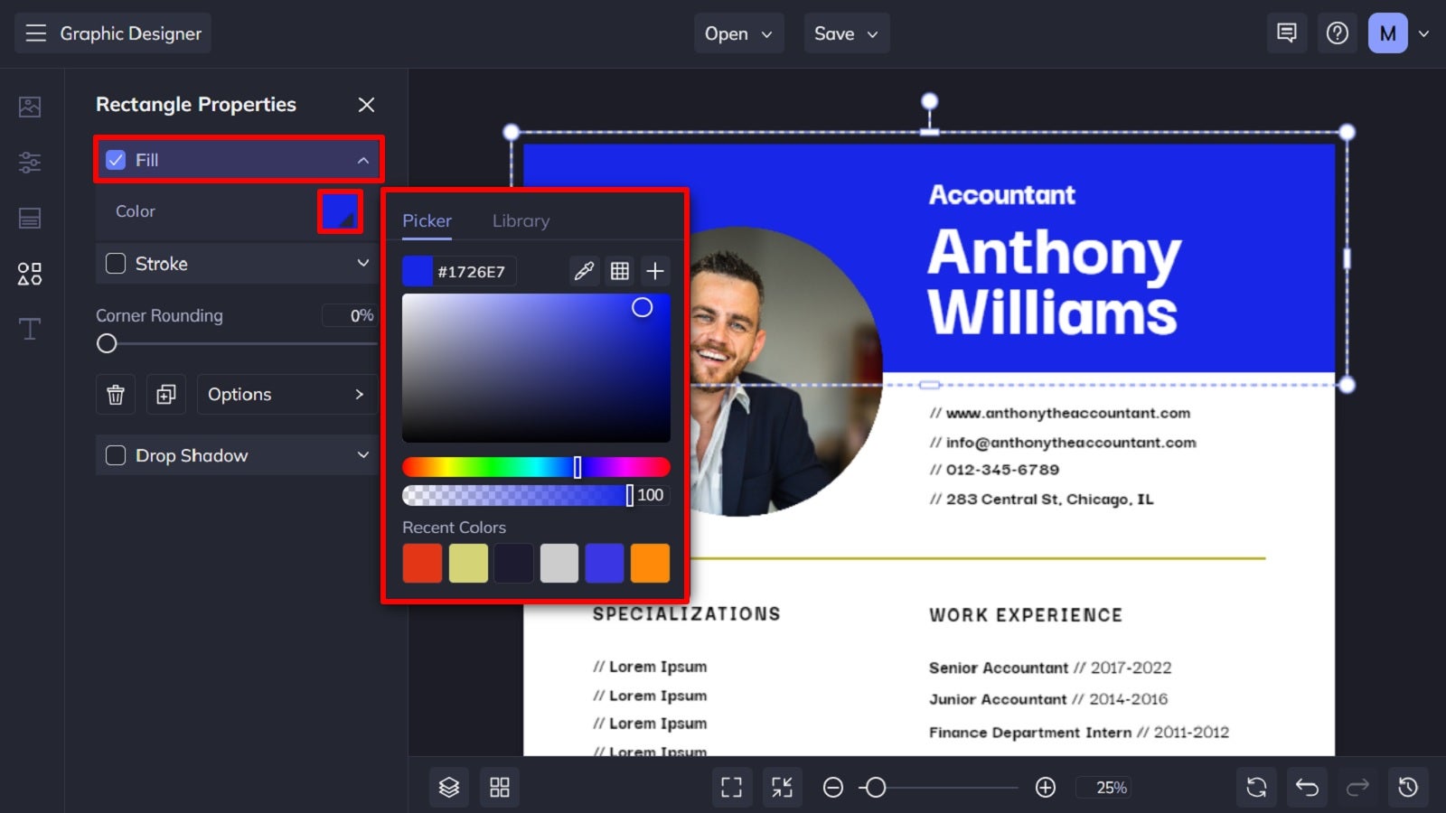
Task: Select the Shapes tool in sidebar
Action: 30,274
